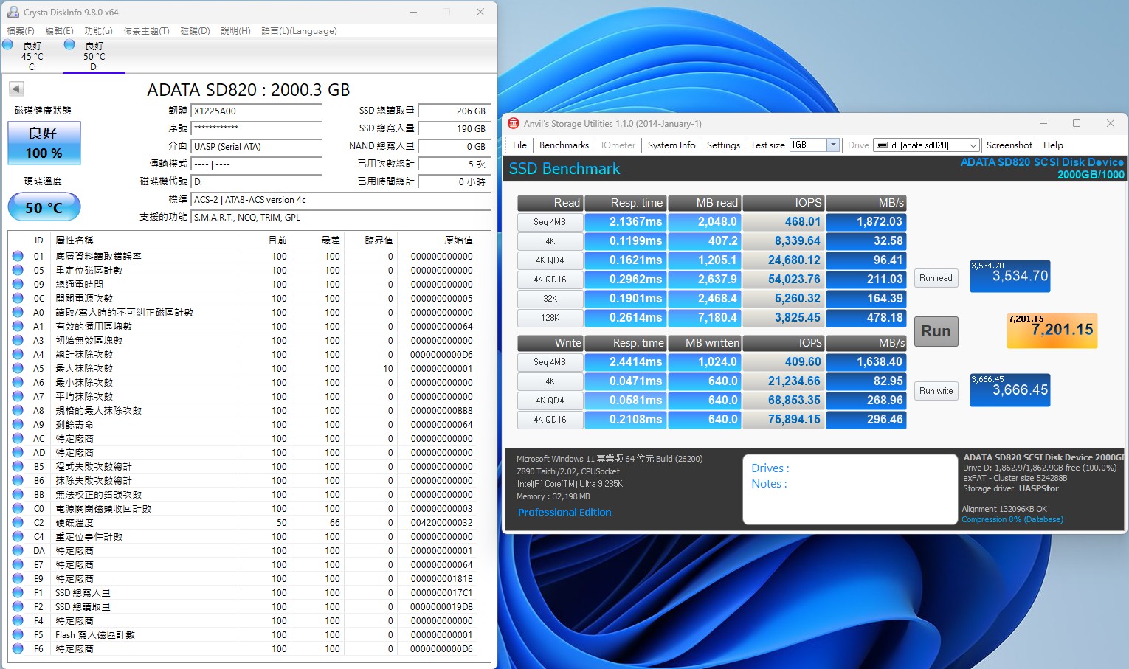Click the Anvil's Storage Utilities title icon
This screenshot has height=669, width=1129.
[514, 123]
